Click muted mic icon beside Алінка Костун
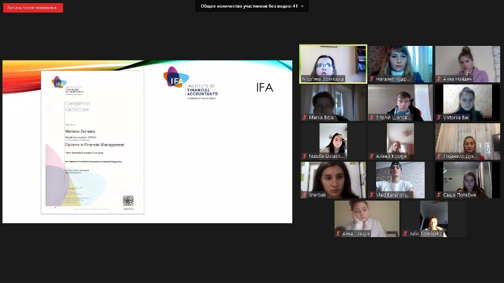The width and height of the screenshot is (504, 283). pyautogui.click(x=372, y=156)
